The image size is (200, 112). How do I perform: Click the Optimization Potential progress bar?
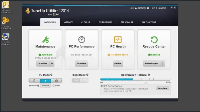coord(135,79)
